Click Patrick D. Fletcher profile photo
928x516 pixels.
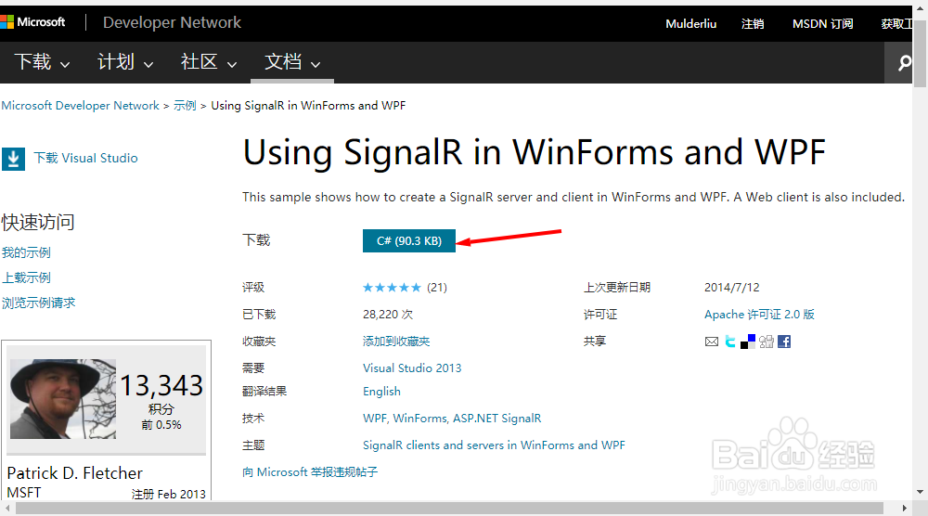[x=63, y=399]
